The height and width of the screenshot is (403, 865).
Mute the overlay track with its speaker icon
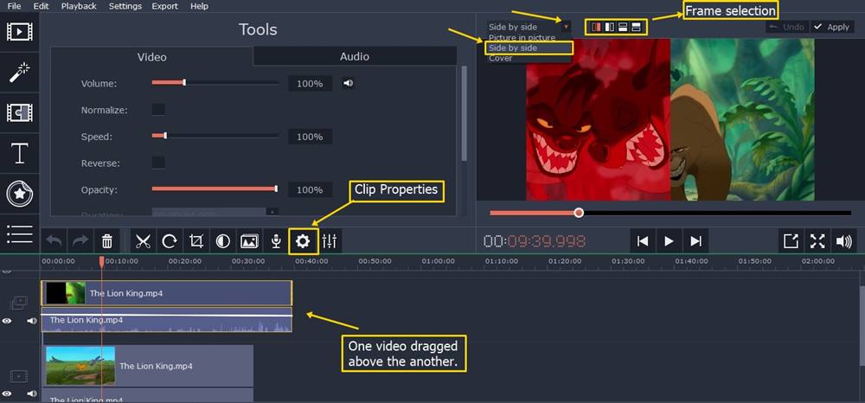[32, 321]
